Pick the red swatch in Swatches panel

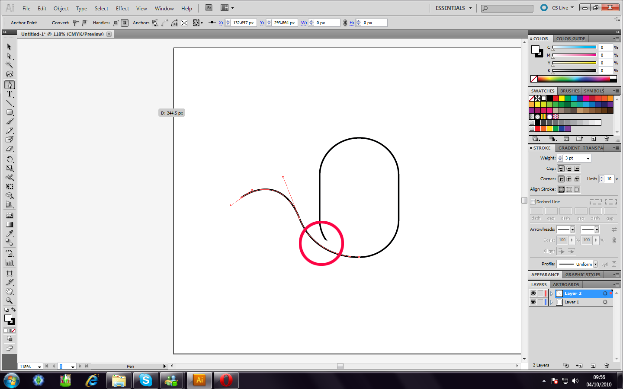point(556,99)
